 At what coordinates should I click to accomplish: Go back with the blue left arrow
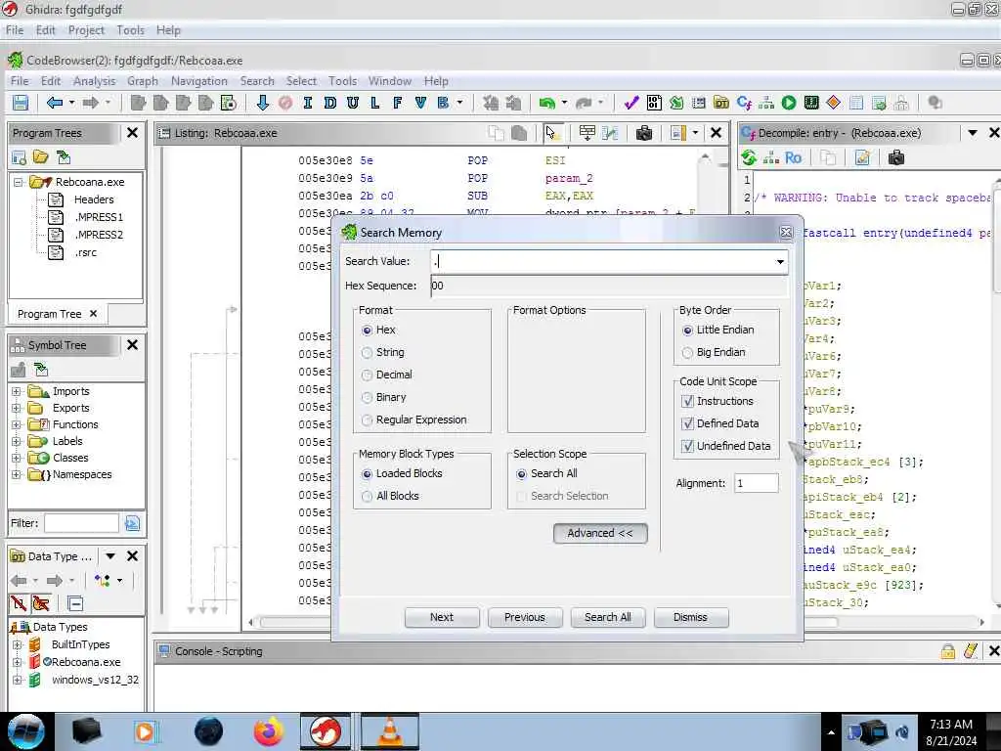[55, 103]
